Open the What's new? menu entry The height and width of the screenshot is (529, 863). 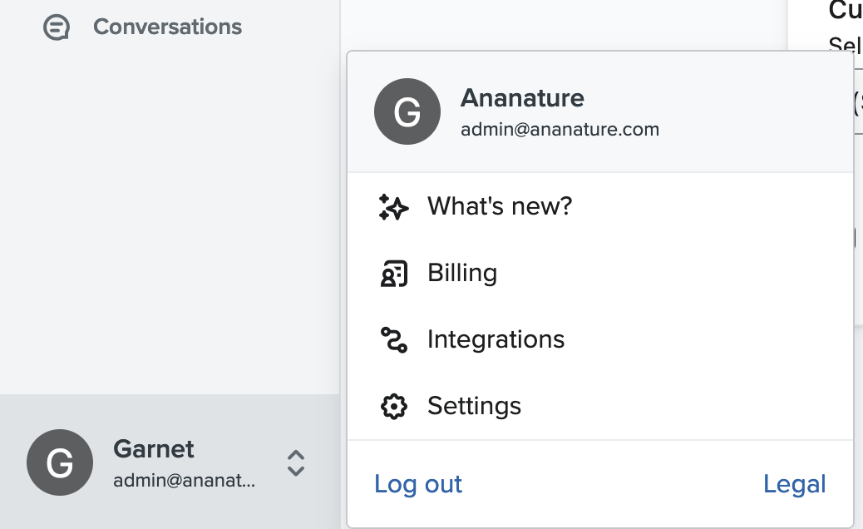[x=500, y=206]
